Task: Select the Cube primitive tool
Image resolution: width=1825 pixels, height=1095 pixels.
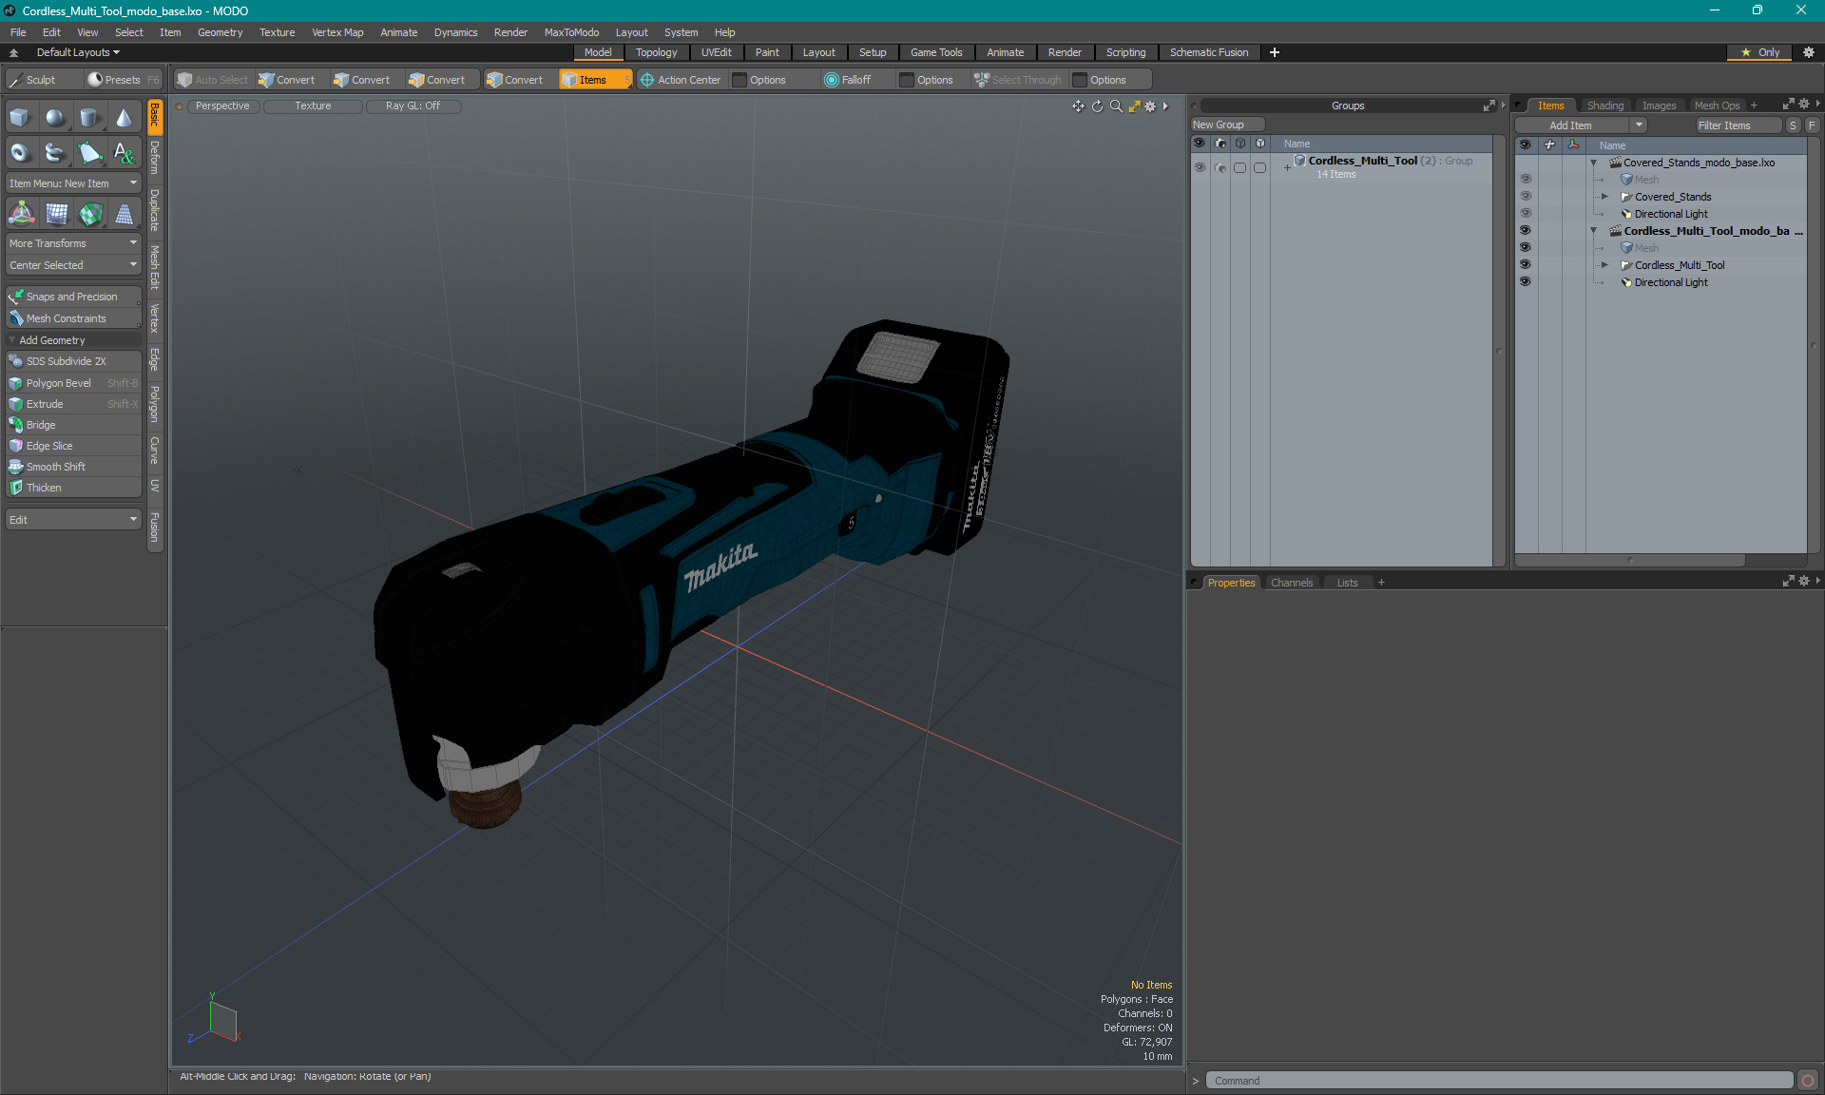Action: click(x=20, y=118)
